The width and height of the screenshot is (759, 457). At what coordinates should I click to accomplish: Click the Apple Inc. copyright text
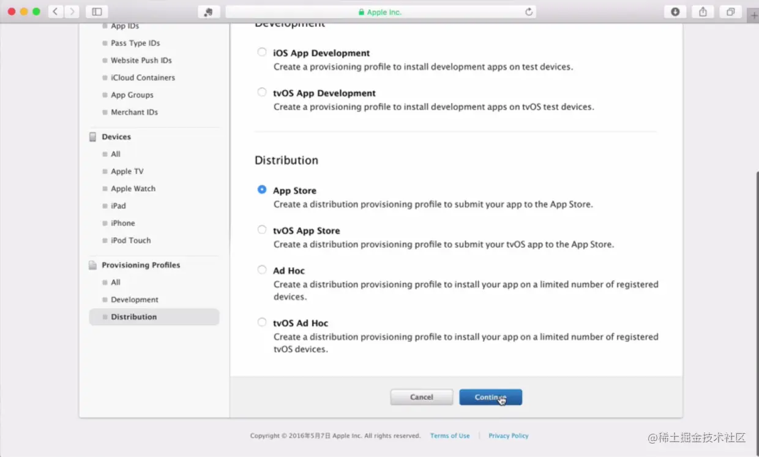coord(335,436)
